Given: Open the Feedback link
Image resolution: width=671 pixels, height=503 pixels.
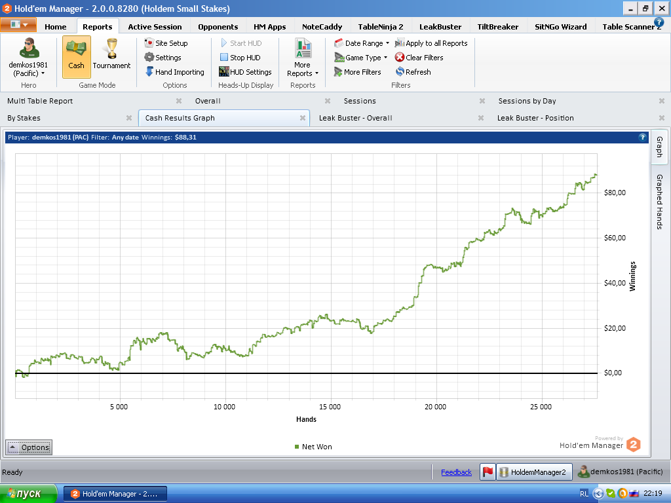Looking at the screenshot, I should [x=456, y=472].
